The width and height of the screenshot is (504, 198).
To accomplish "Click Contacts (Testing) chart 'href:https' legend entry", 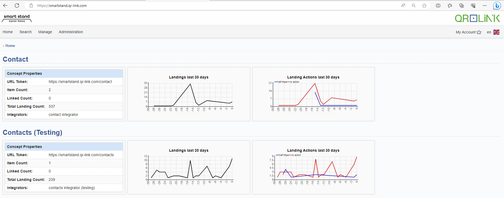I will coord(282,155).
